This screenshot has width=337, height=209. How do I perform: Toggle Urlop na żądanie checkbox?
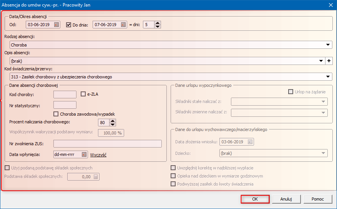tap(291, 92)
